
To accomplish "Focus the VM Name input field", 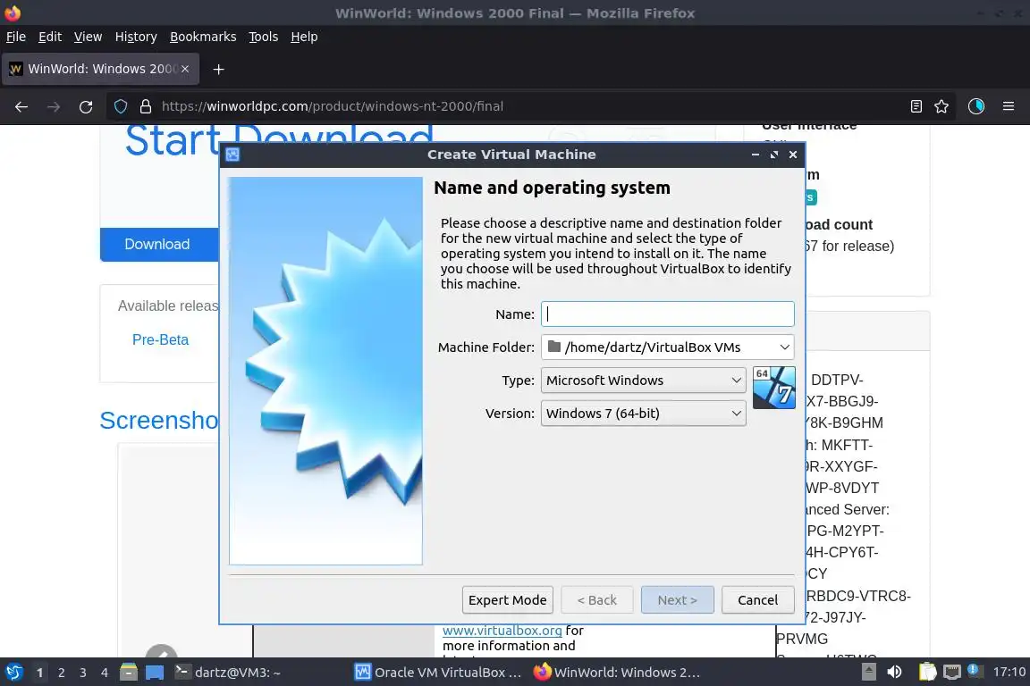I will 667,314.
